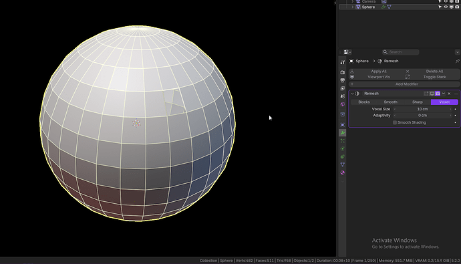Decrease Adaptivity with left arrow

[x=395, y=116]
